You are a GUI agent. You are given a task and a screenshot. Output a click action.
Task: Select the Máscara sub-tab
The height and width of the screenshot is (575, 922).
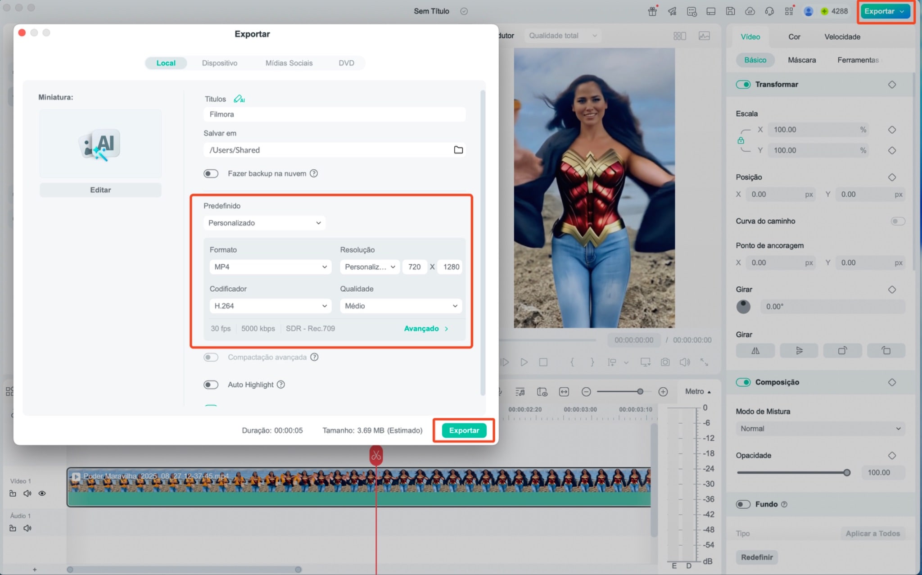[801, 60]
